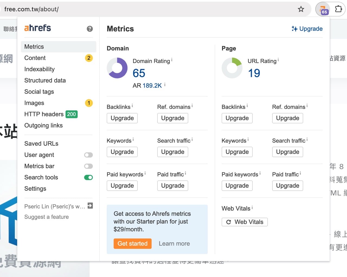Click Upgrade under Page Backlinks

click(x=237, y=118)
